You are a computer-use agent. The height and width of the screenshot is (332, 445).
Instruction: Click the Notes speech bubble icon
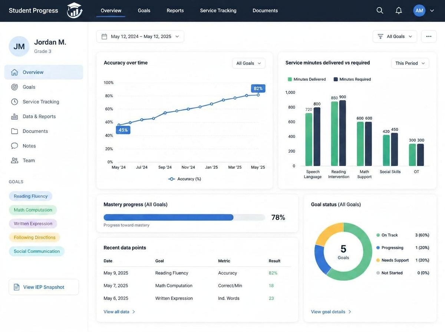click(x=14, y=146)
